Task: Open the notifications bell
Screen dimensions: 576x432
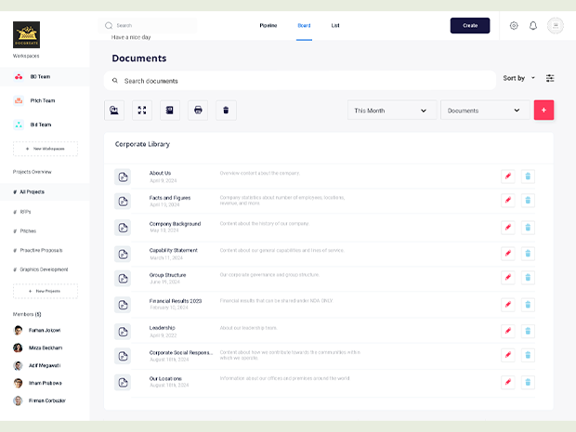Action: tap(533, 26)
